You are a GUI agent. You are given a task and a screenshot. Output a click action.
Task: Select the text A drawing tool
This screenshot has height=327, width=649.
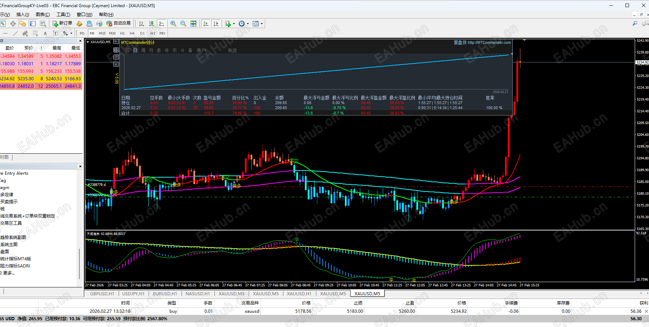coord(45,33)
